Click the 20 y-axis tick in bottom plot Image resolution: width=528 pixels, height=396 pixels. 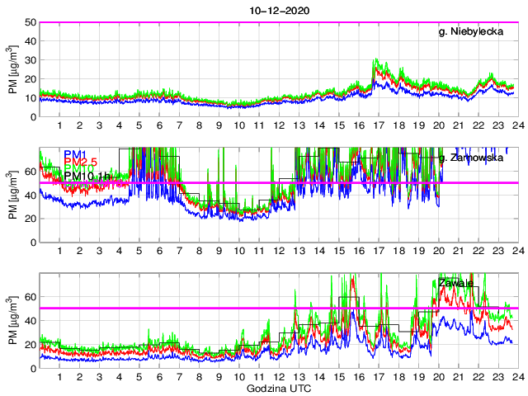tap(29, 343)
